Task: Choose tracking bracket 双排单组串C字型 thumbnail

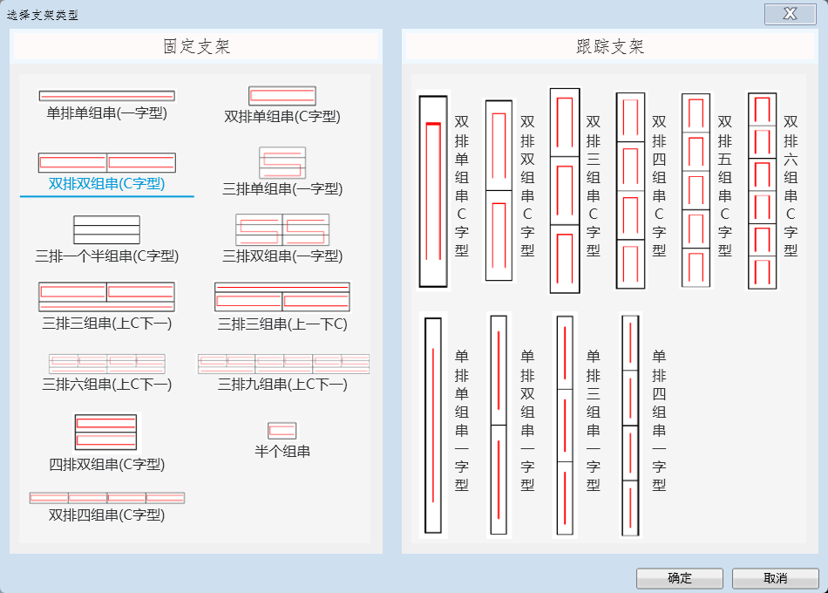Action: pos(433,191)
